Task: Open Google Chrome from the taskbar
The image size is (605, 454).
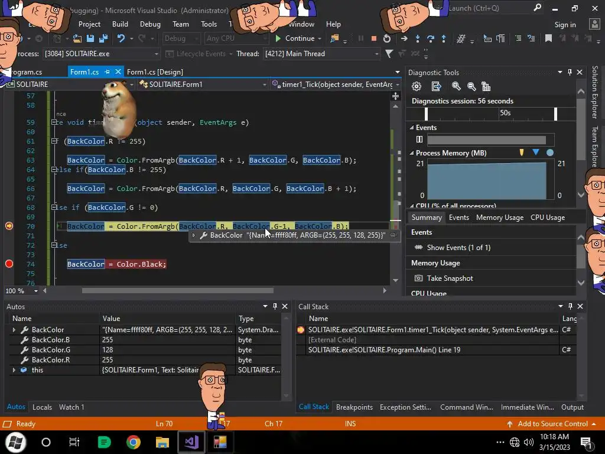Action: 133,442
